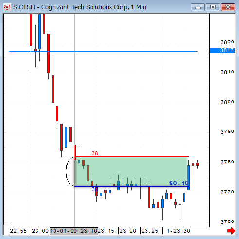
Task: Click the $0.10 label in green rectangle
Action: point(179,183)
